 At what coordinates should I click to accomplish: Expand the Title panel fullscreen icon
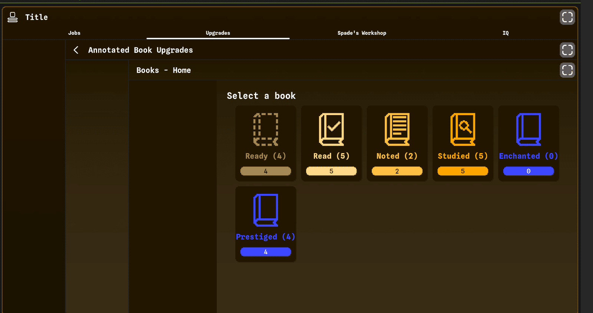pyautogui.click(x=567, y=17)
